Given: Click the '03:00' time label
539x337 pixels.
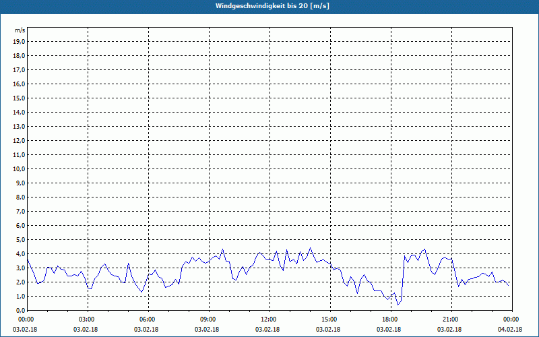Looking at the screenshot, I should (86, 319).
